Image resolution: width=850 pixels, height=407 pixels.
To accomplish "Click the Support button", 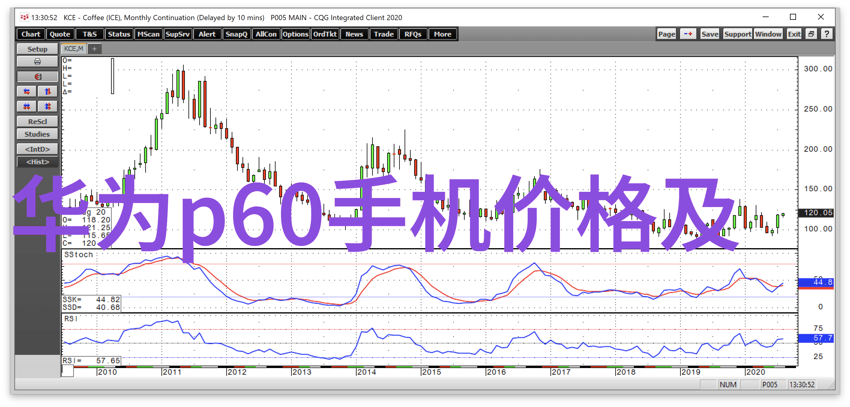I will (x=737, y=34).
